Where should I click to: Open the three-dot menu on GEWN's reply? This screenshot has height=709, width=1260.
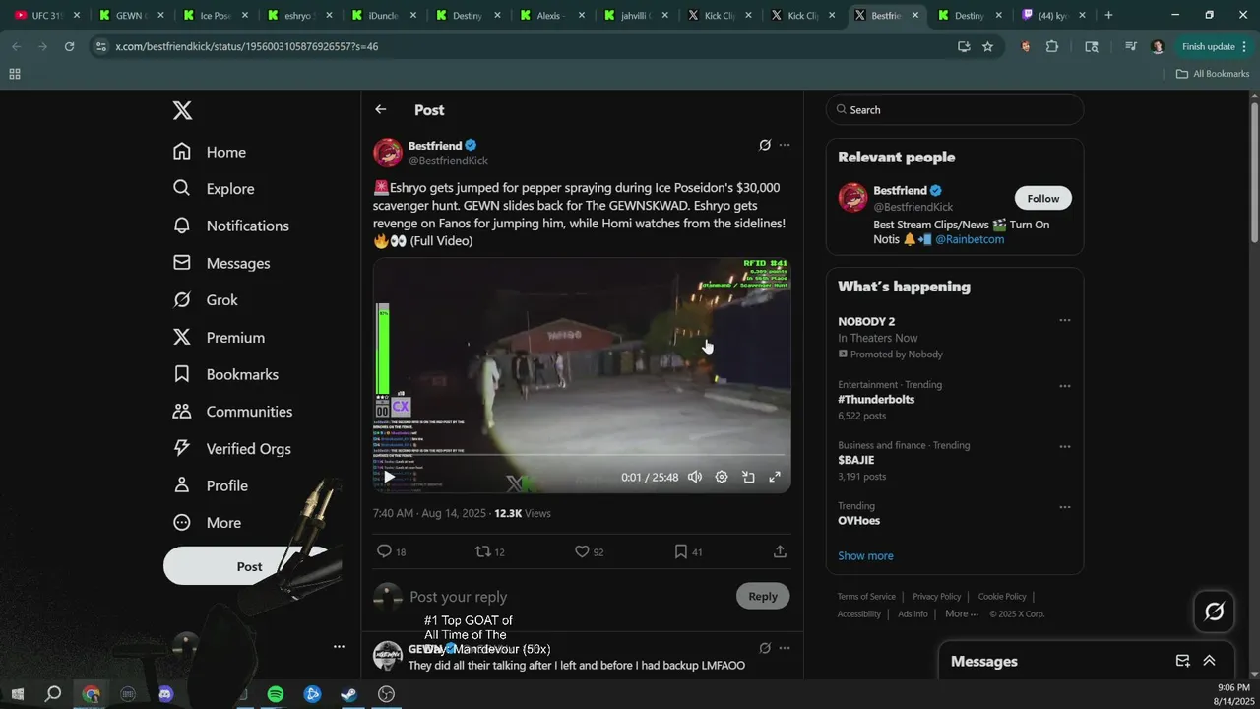[785, 648]
